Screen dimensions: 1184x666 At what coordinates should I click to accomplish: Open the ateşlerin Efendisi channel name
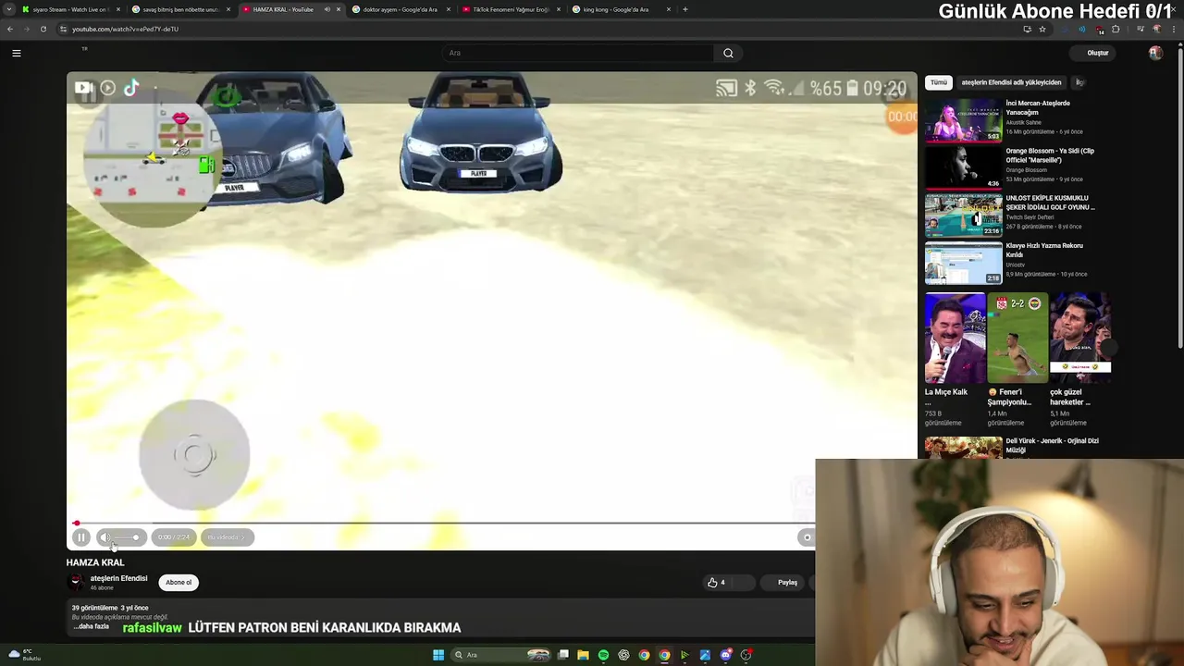[x=118, y=578]
